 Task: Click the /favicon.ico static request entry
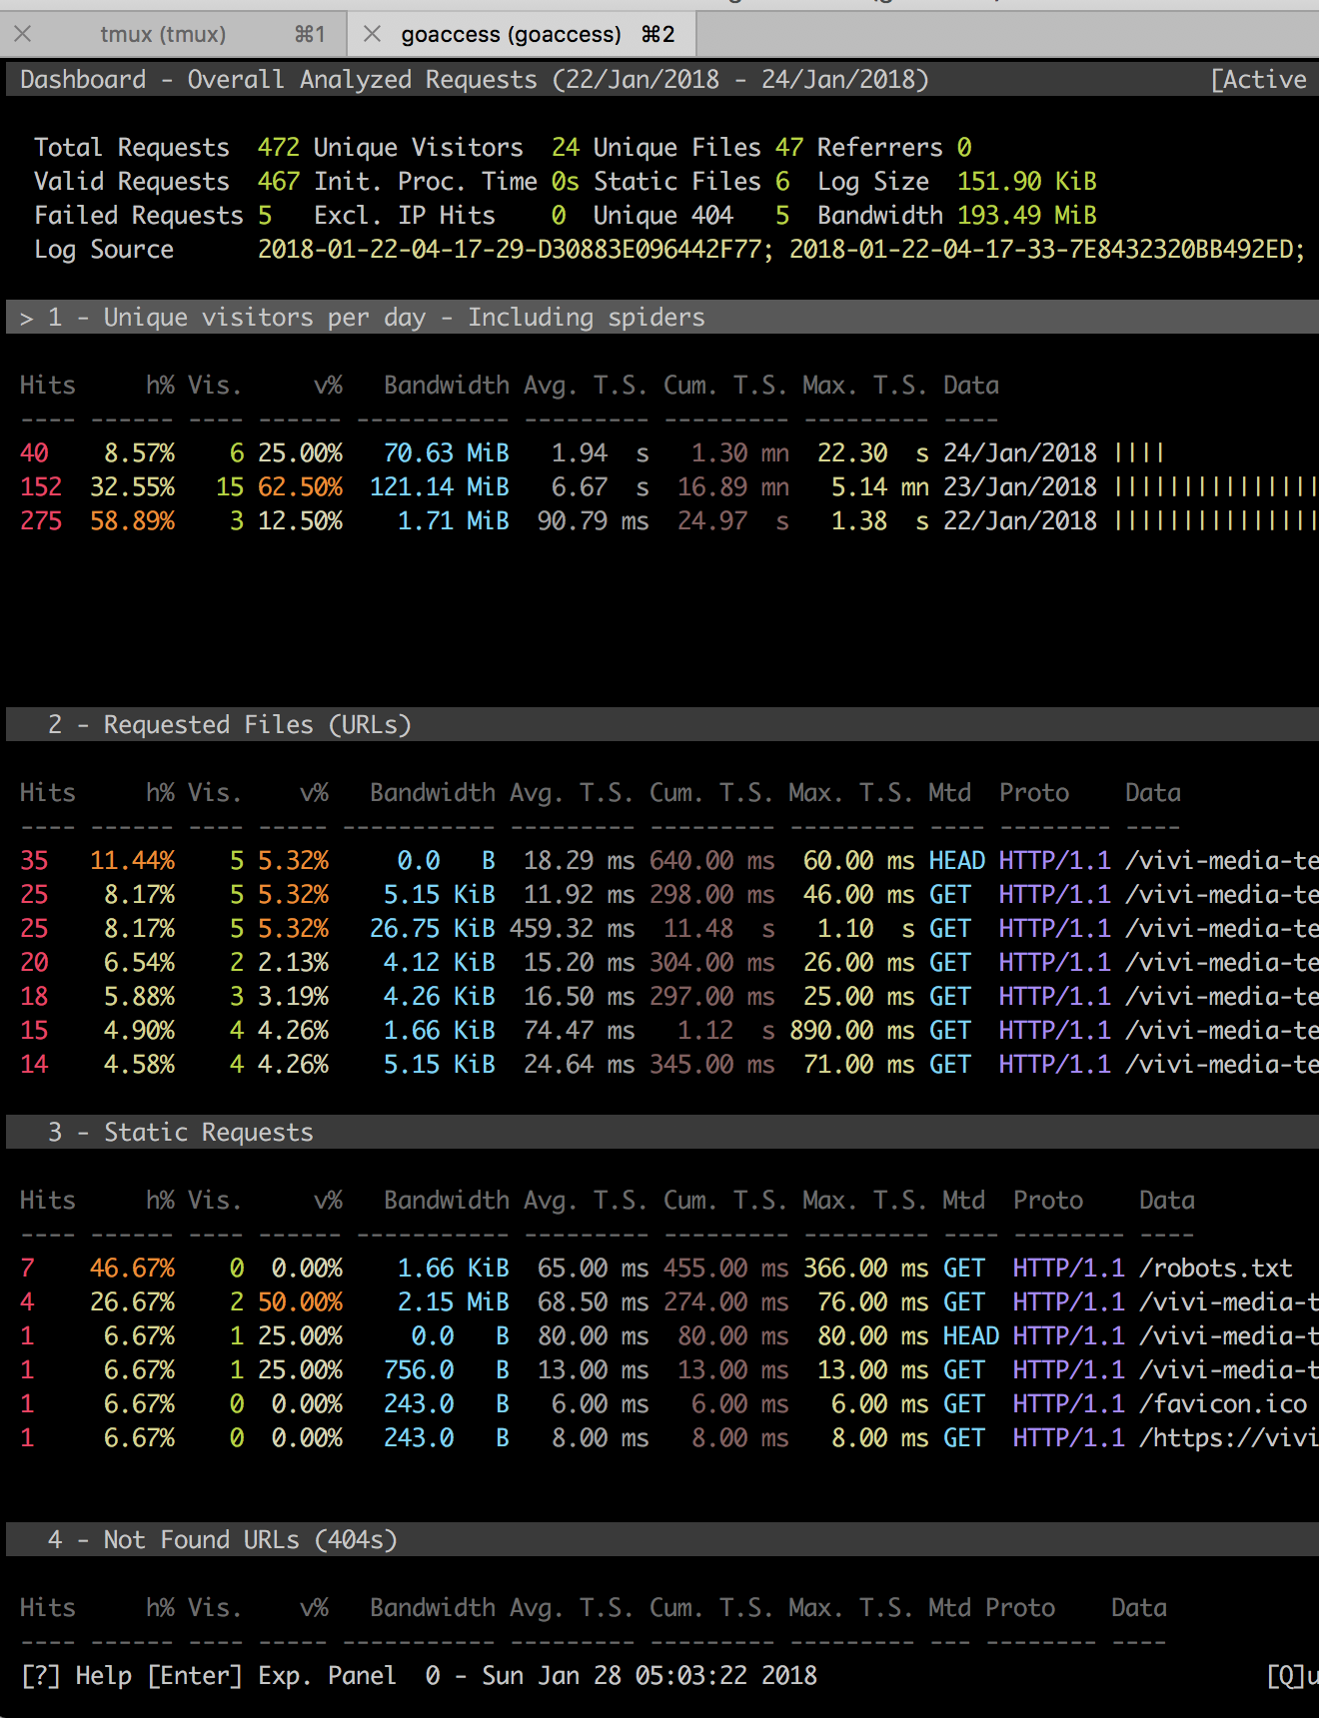[x=1222, y=1404]
